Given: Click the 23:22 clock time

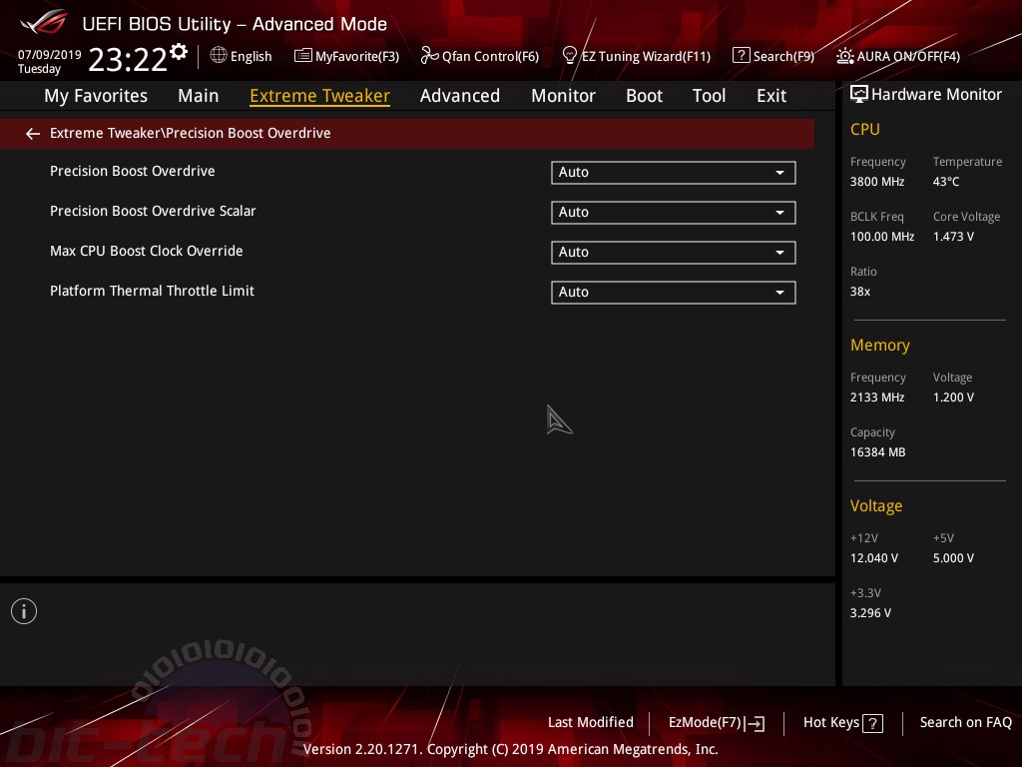Looking at the screenshot, I should [128, 59].
